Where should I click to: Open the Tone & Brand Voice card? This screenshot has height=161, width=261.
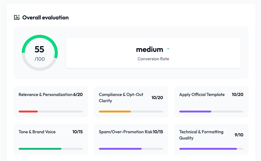51,139
